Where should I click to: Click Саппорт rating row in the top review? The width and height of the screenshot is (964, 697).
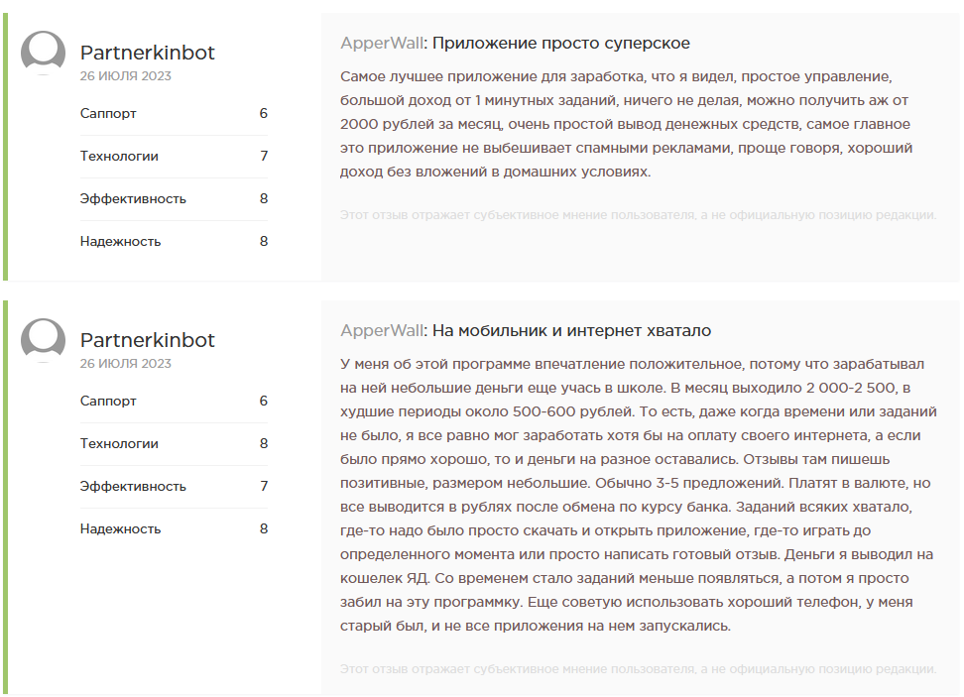click(x=174, y=114)
